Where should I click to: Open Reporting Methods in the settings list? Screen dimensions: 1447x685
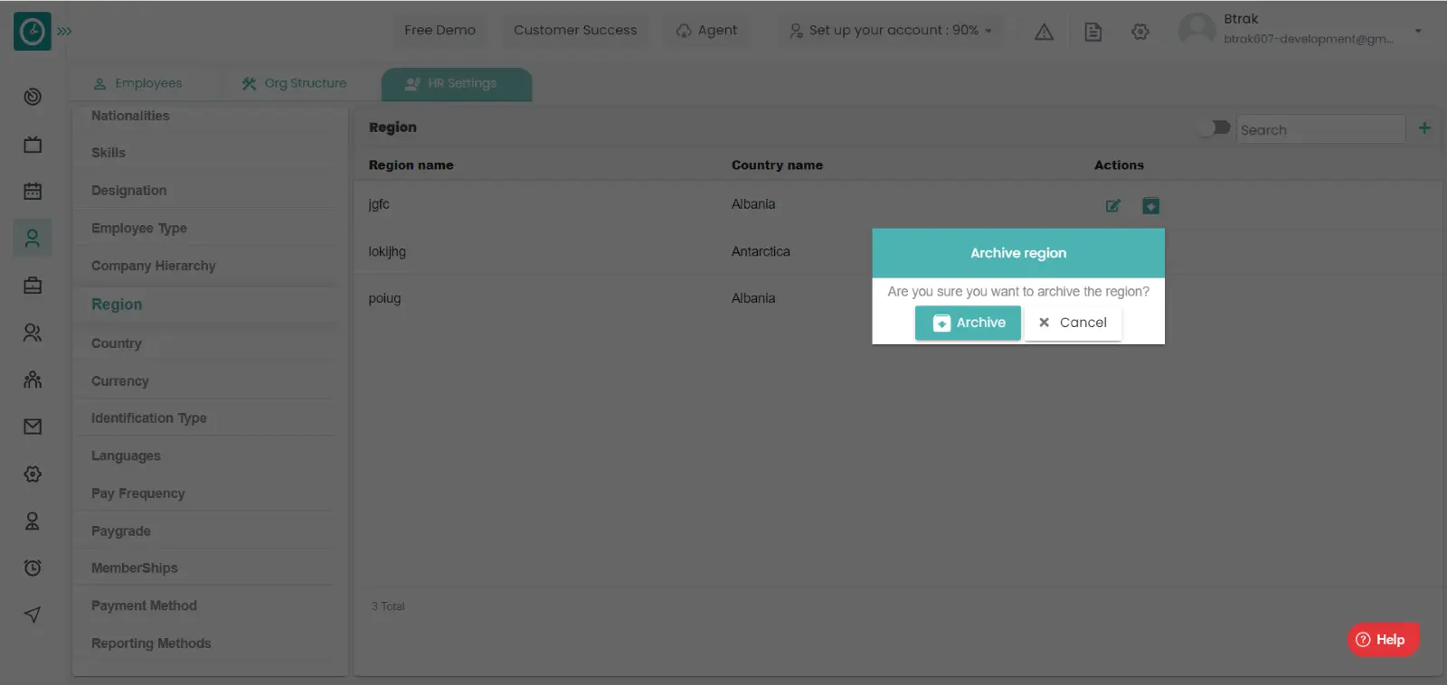pyautogui.click(x=151, y=643)
